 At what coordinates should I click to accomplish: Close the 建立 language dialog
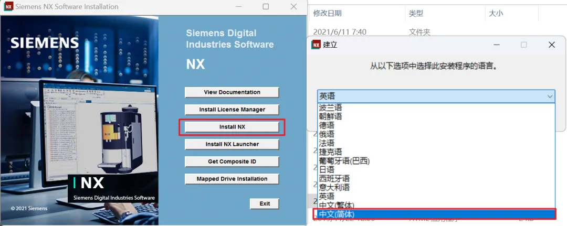pyautogui.click(x=551, y=45)
